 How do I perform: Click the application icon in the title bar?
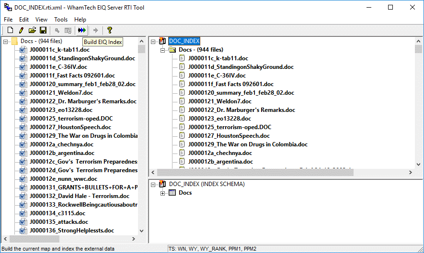[x=8, y=7]
